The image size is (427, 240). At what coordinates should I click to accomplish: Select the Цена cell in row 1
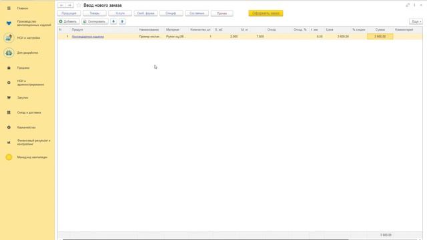click(337, 37)
